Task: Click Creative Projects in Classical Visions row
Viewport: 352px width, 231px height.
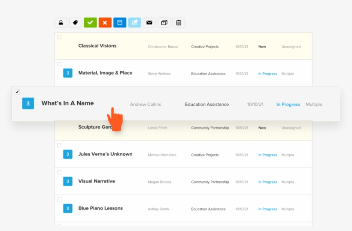Action: coord(205,47)
